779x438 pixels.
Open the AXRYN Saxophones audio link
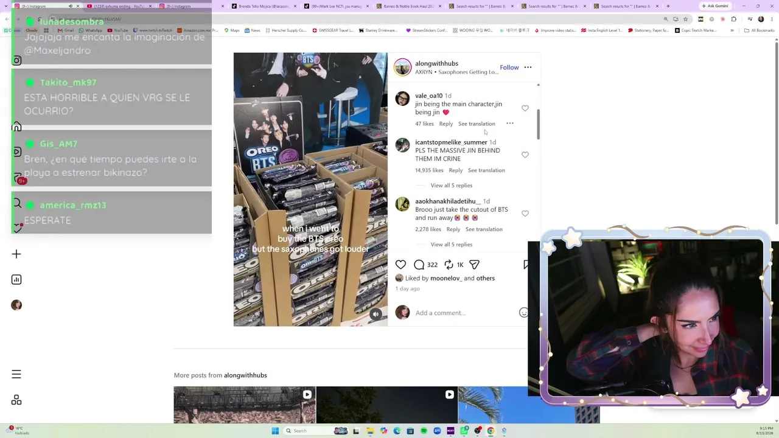point(456,72)
